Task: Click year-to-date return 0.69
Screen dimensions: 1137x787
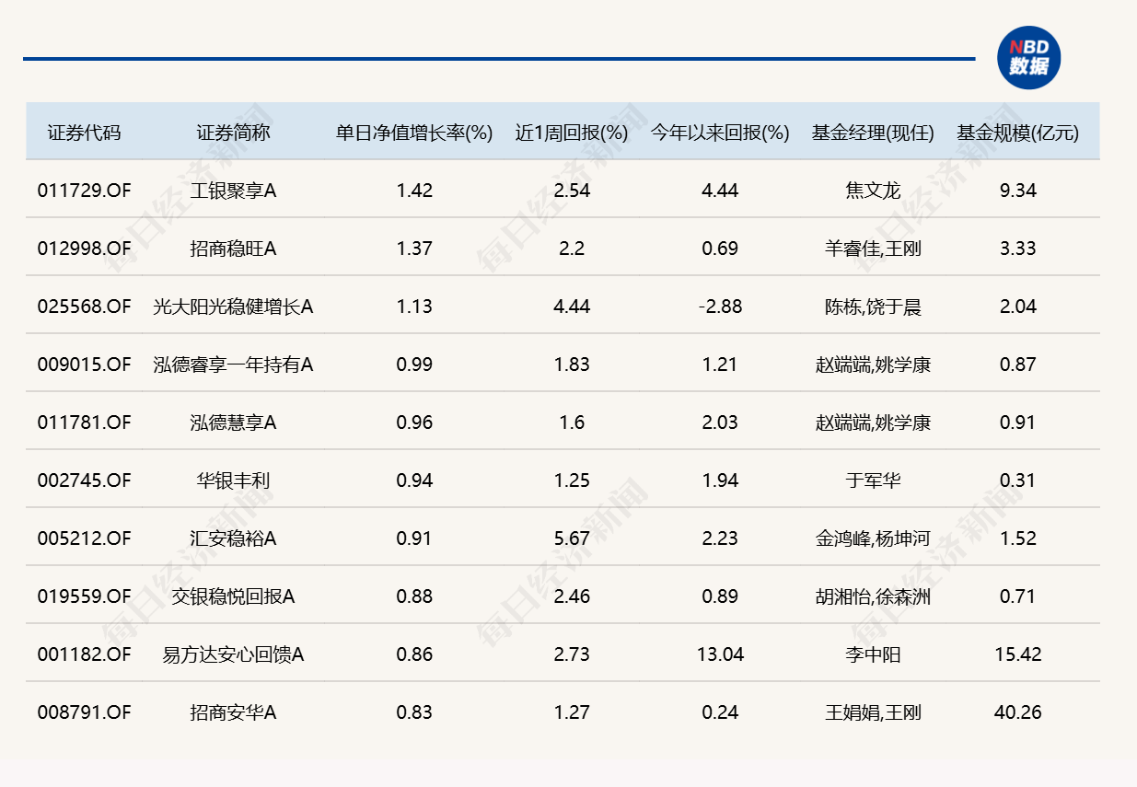Action: [x=720, y=249]
